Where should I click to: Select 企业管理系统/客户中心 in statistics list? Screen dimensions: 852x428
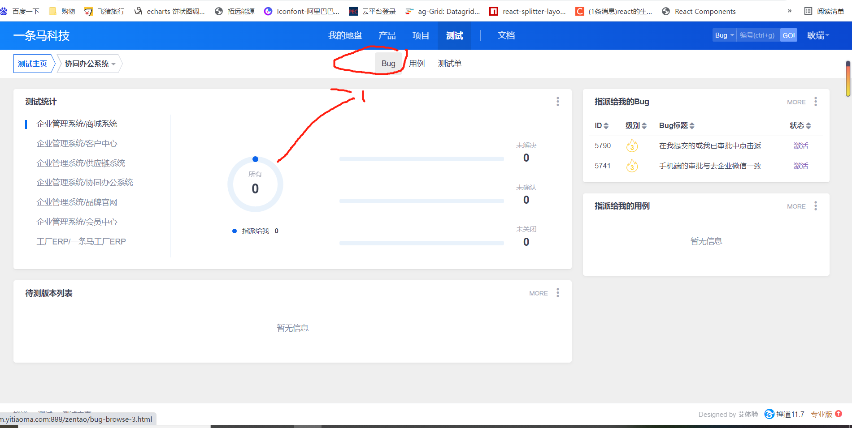coord(77,143)
